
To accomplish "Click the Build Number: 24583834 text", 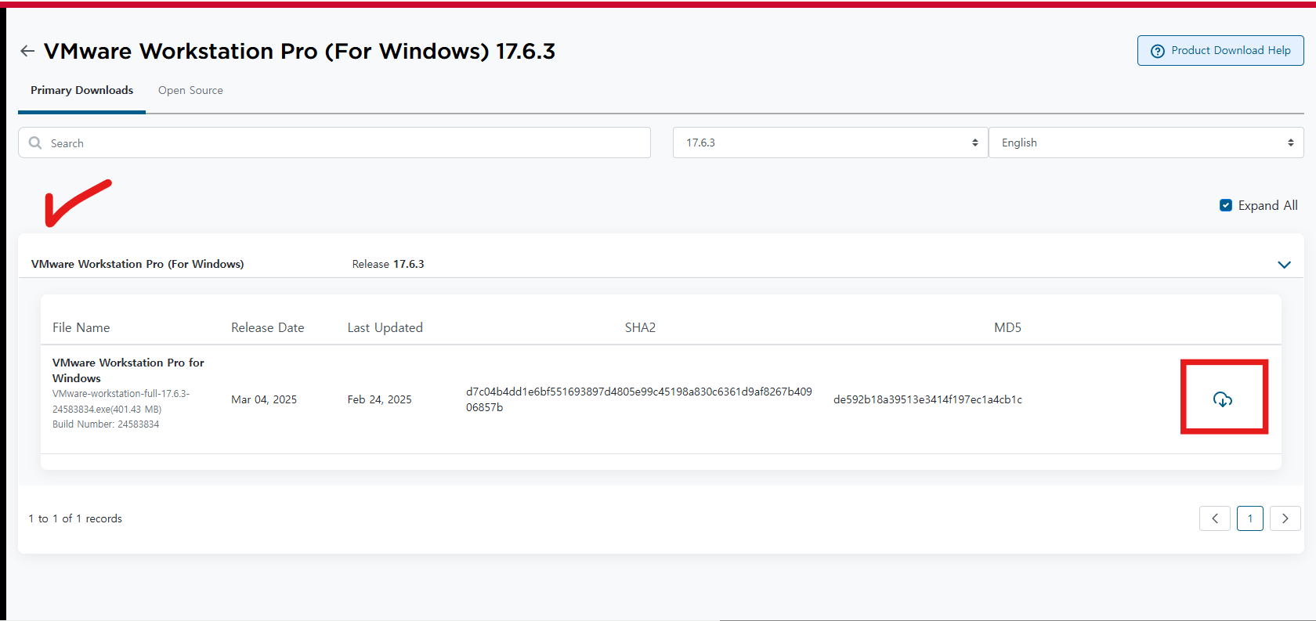I will 106,424.
